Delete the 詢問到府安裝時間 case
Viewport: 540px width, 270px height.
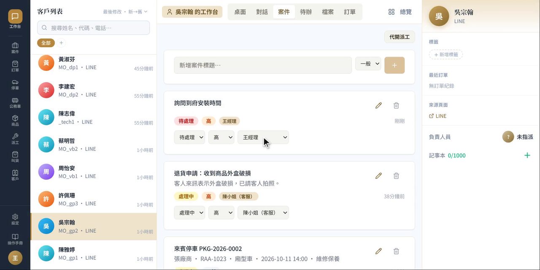coord(396,105)
